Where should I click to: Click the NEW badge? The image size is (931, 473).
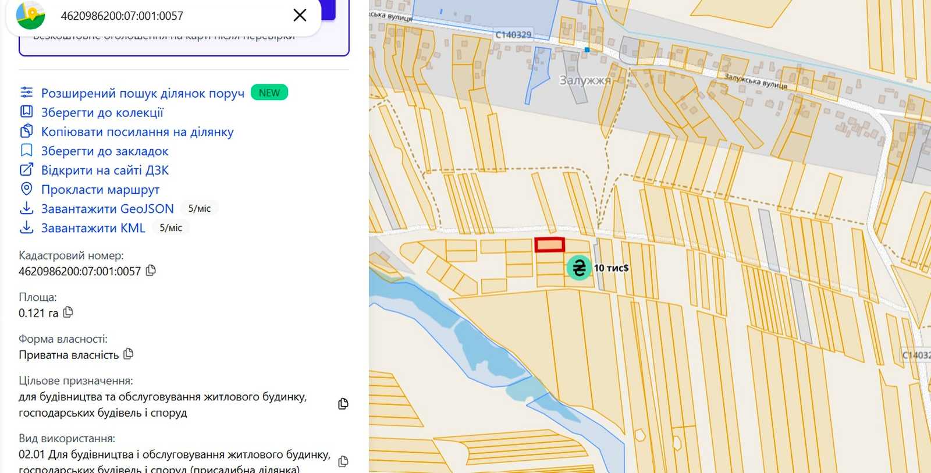pos(269,93)
